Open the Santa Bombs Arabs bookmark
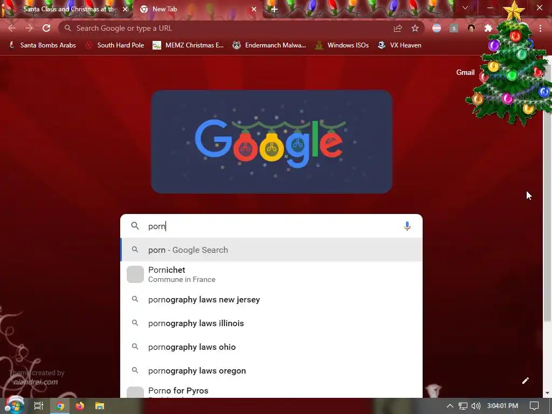552x414 pixels. click(x=42, y=45)
